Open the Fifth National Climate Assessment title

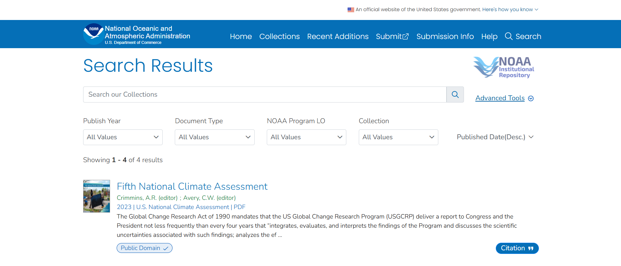(192, 186)
